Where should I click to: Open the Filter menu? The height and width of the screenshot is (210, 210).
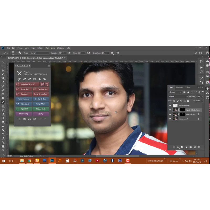tap(46, 48)
